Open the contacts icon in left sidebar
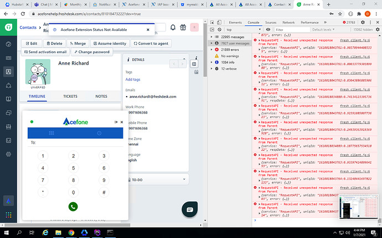This screenshot has height=238, width=382. (8, 72)
